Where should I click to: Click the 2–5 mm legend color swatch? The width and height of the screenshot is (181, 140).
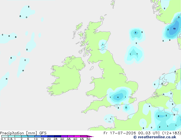(25, 136)
